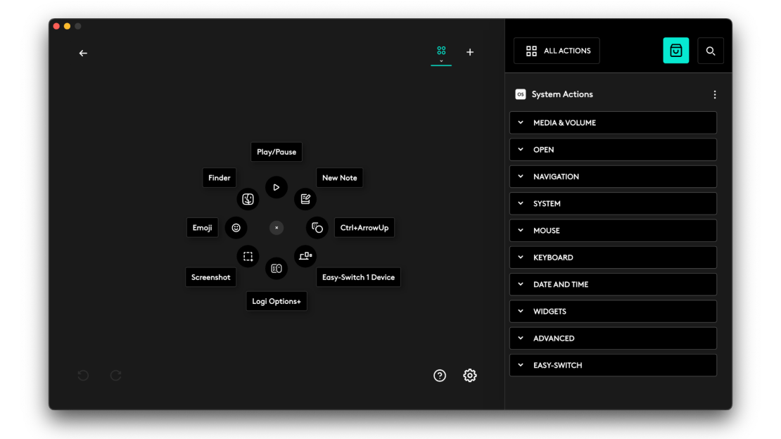This screenshot has width=781, height=439.
Task: Expand the EASY-SWITCH section
Action: [x=612, y=365]
